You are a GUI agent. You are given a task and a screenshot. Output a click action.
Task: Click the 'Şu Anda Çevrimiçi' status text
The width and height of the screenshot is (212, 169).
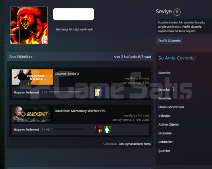[177, 58]
